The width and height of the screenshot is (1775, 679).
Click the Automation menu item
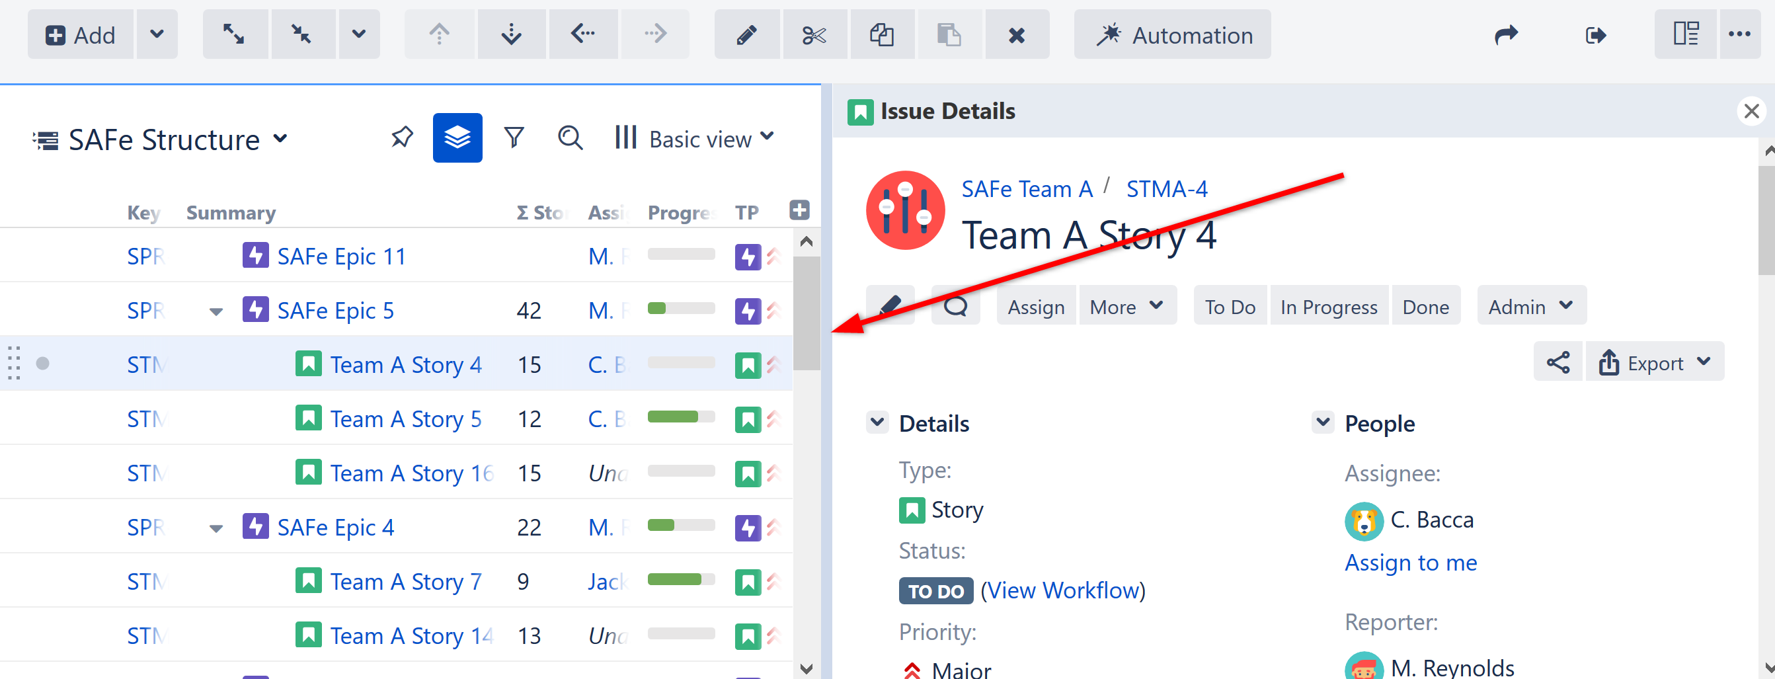click(1173, 34)
